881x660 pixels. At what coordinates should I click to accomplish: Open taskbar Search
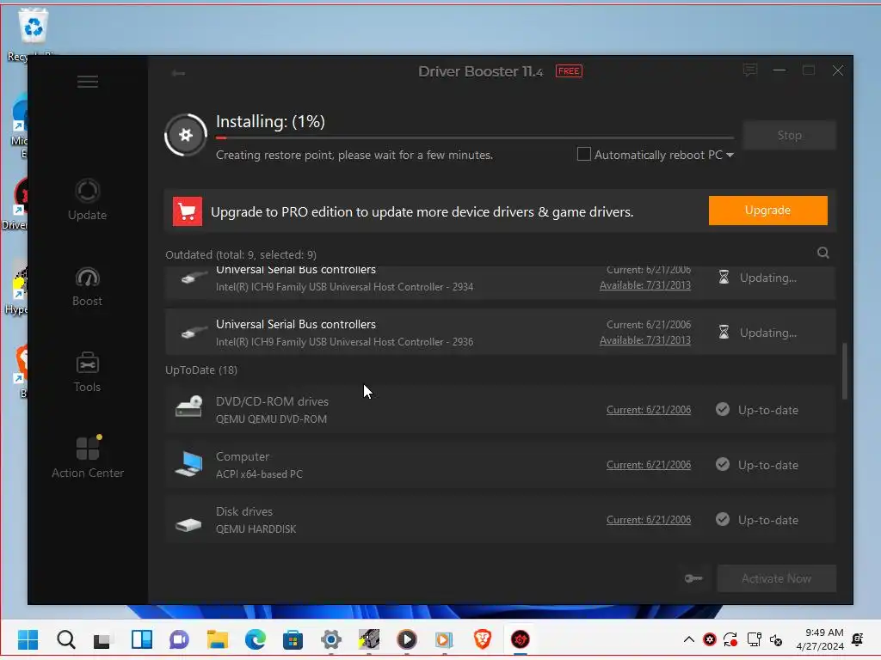point(65,639)
